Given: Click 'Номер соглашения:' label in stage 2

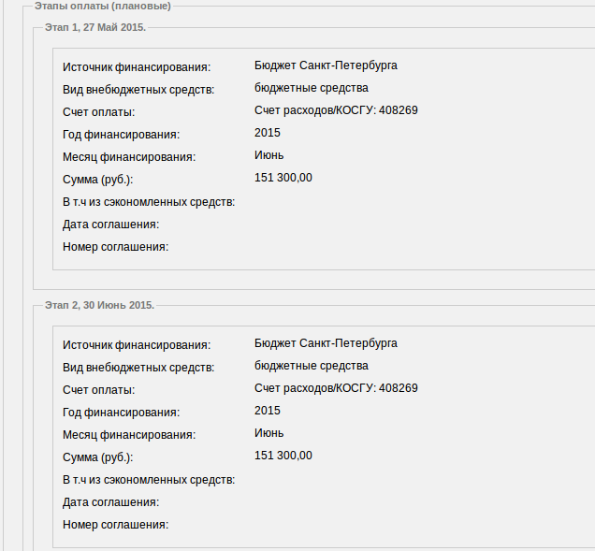Looking at the screenshot, I should [115, 525].
